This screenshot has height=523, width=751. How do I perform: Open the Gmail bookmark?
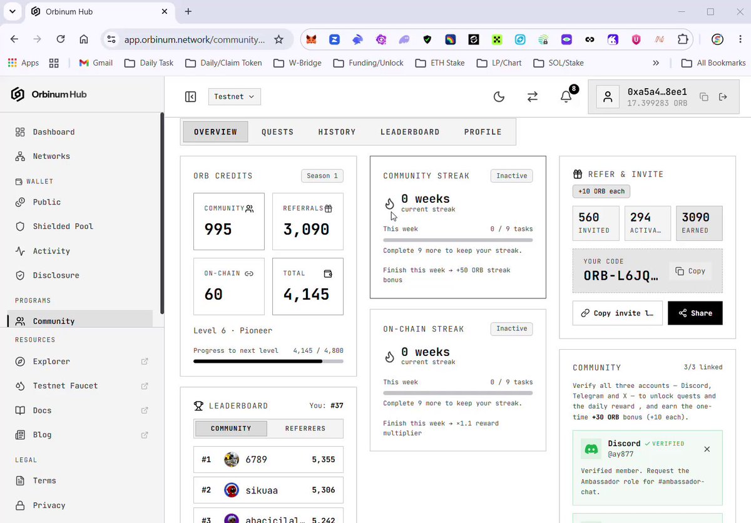click(96, 63)
